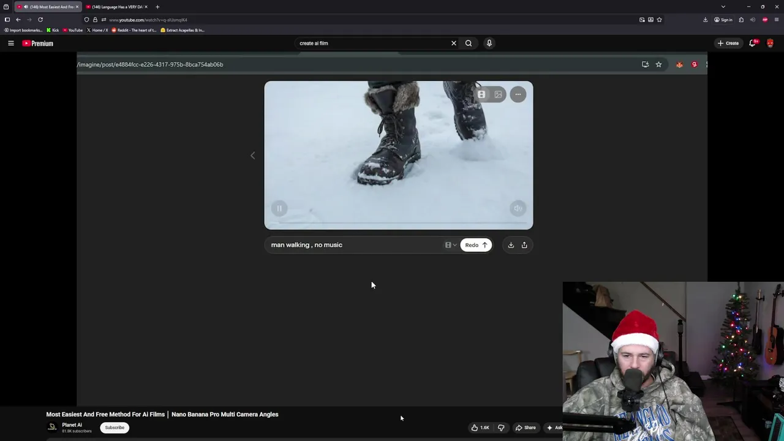Close the 'Language Has a VERY DA' tab
Screen dimensions: 784x441
click(x=146, y=7)
